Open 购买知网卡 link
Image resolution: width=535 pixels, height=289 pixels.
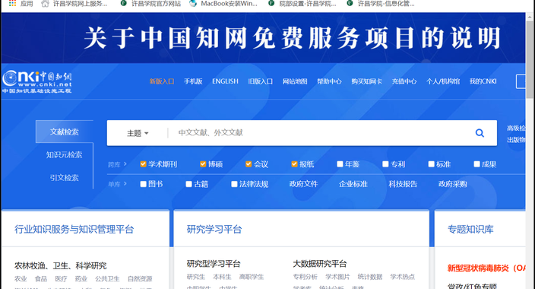[x=367, y=81]
